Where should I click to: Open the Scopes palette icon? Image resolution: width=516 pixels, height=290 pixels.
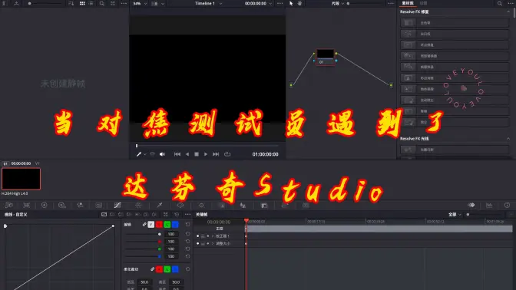click(489, 205)
